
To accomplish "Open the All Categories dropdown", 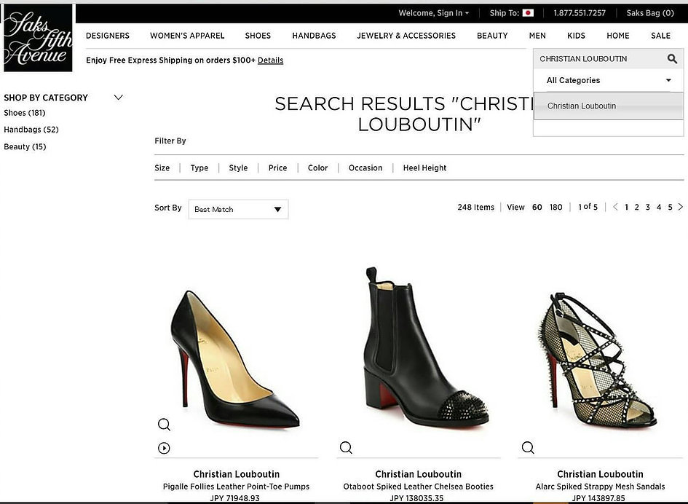I will point(608,80).
